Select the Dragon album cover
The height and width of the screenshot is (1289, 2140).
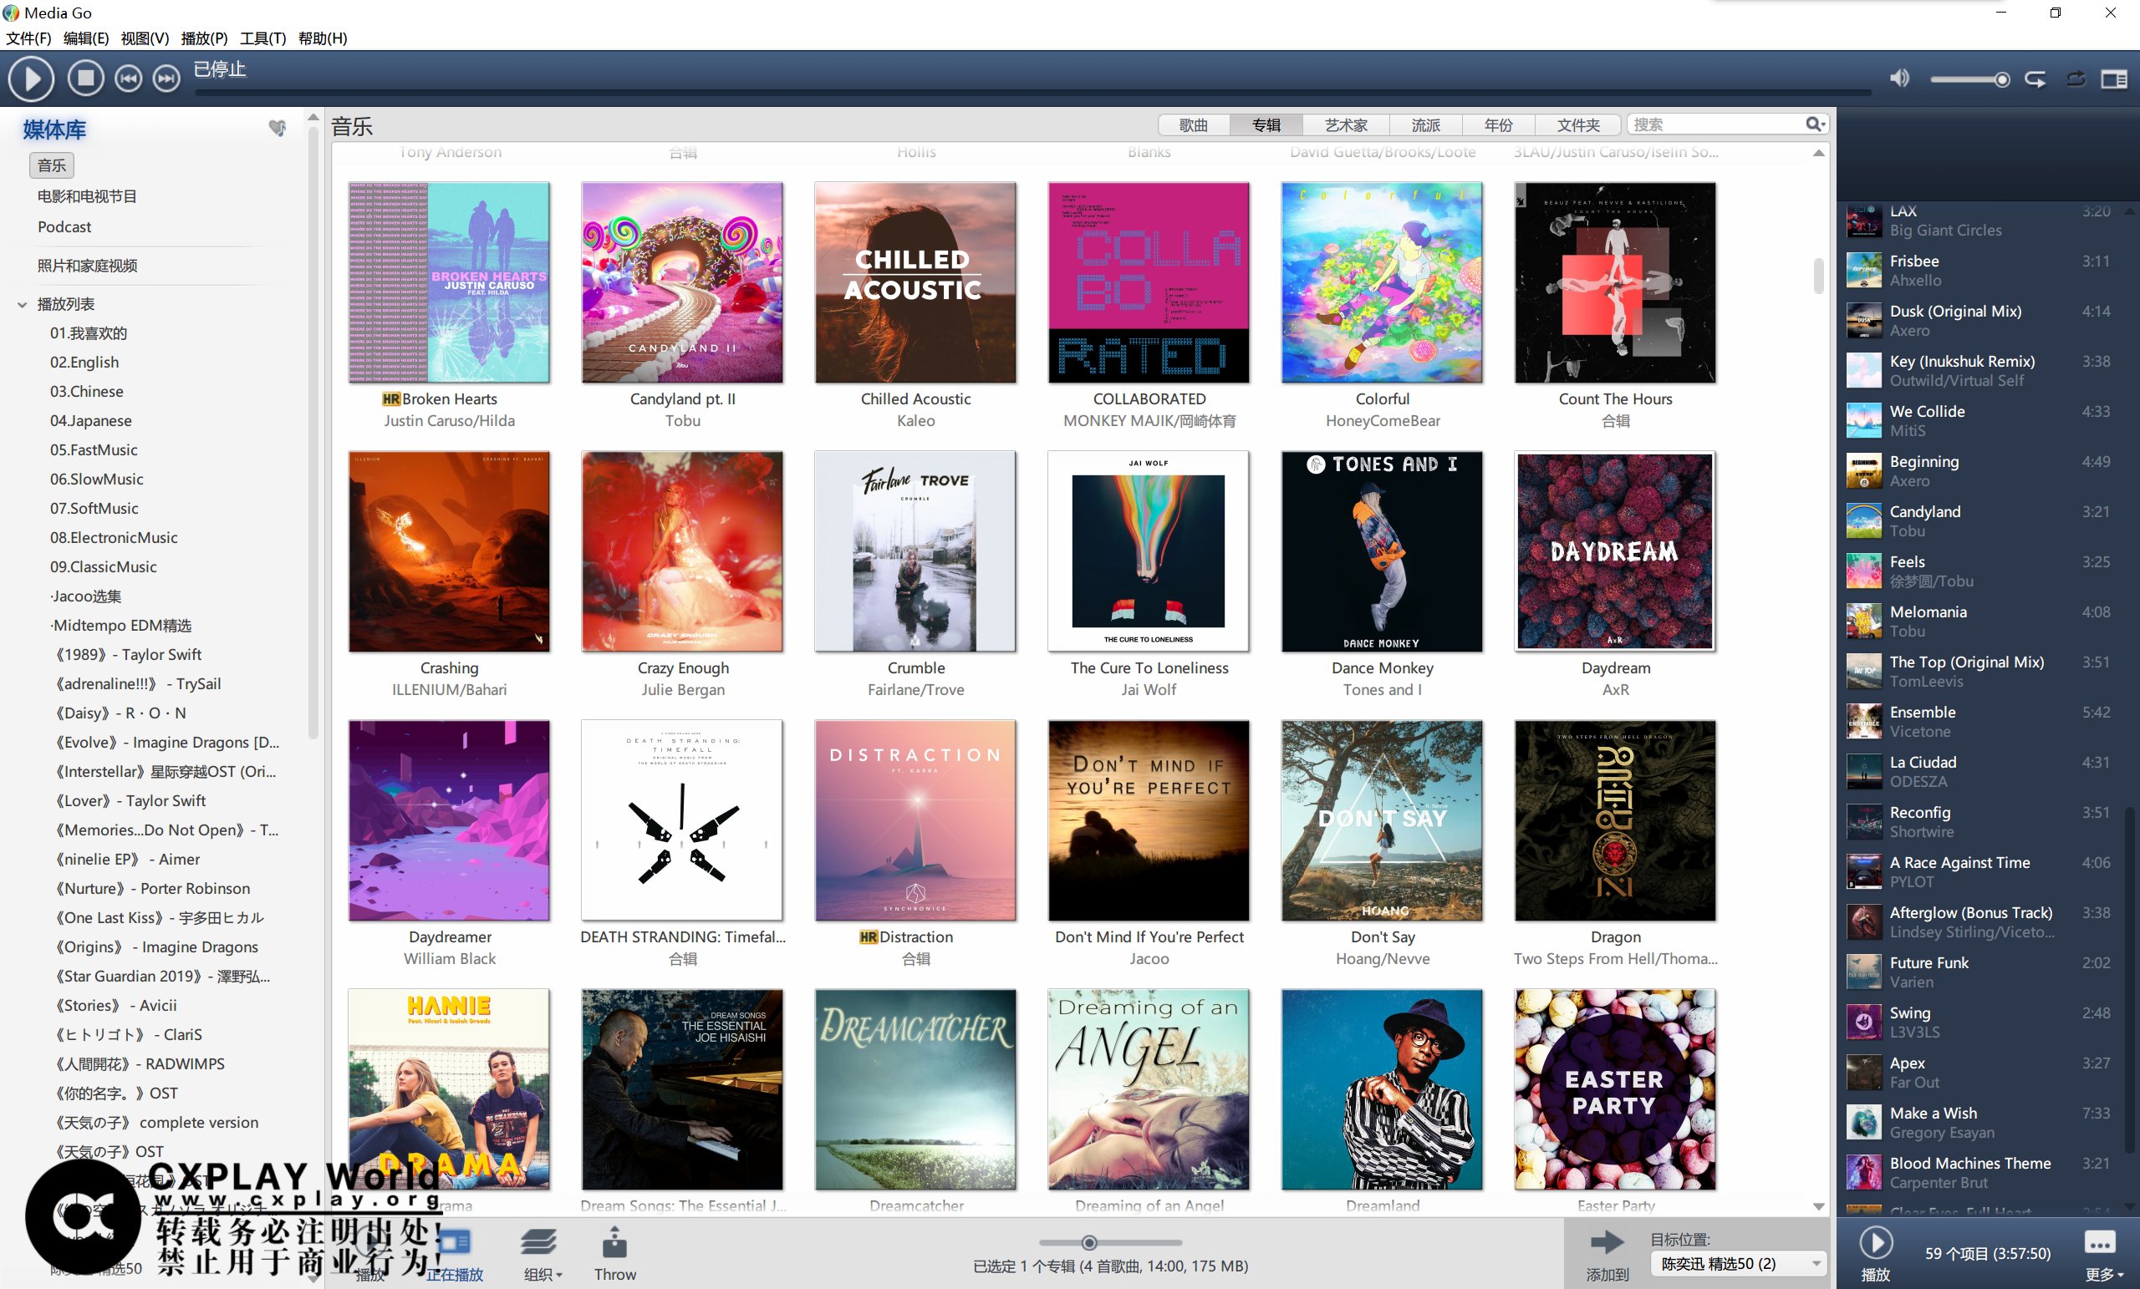(1615, 820)
